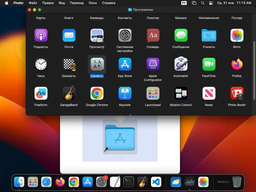Open the Chess app (Шахматы) icon
256x192 pixels.
(69, 65)
